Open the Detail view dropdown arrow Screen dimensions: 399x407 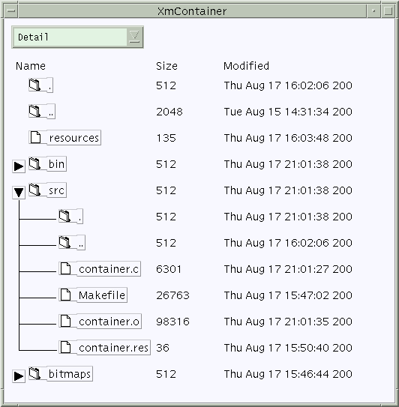(x=134, y=37)
